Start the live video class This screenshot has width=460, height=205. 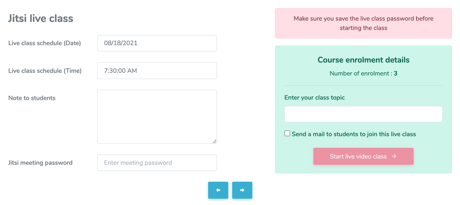tap(363, 156)
